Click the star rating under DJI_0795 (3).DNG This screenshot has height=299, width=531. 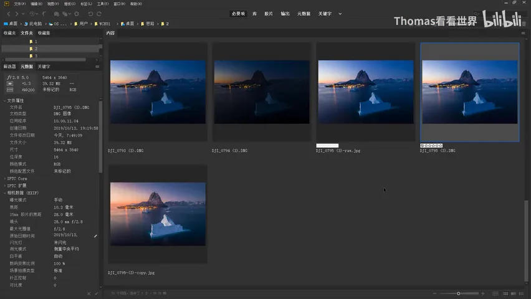click(431, 146)
